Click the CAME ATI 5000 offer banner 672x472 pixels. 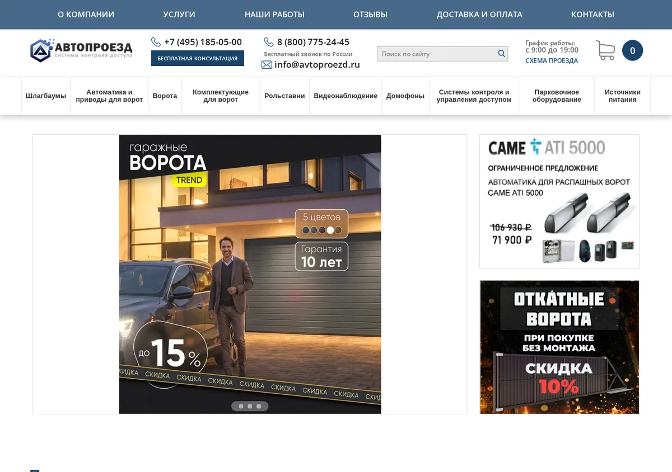click(559, 201)
